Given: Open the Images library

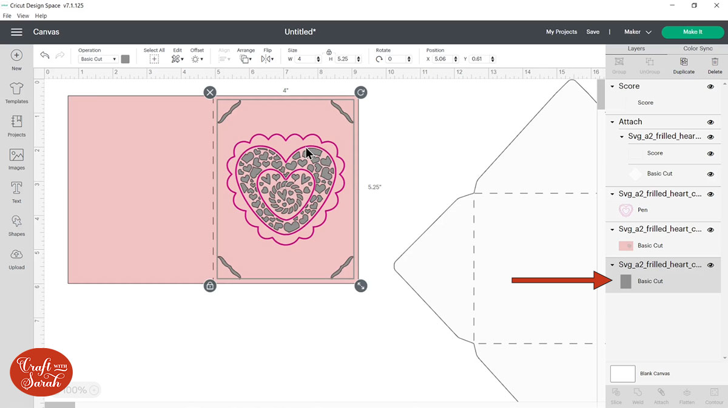Looking at the screenshot, I should pos(16,159).
